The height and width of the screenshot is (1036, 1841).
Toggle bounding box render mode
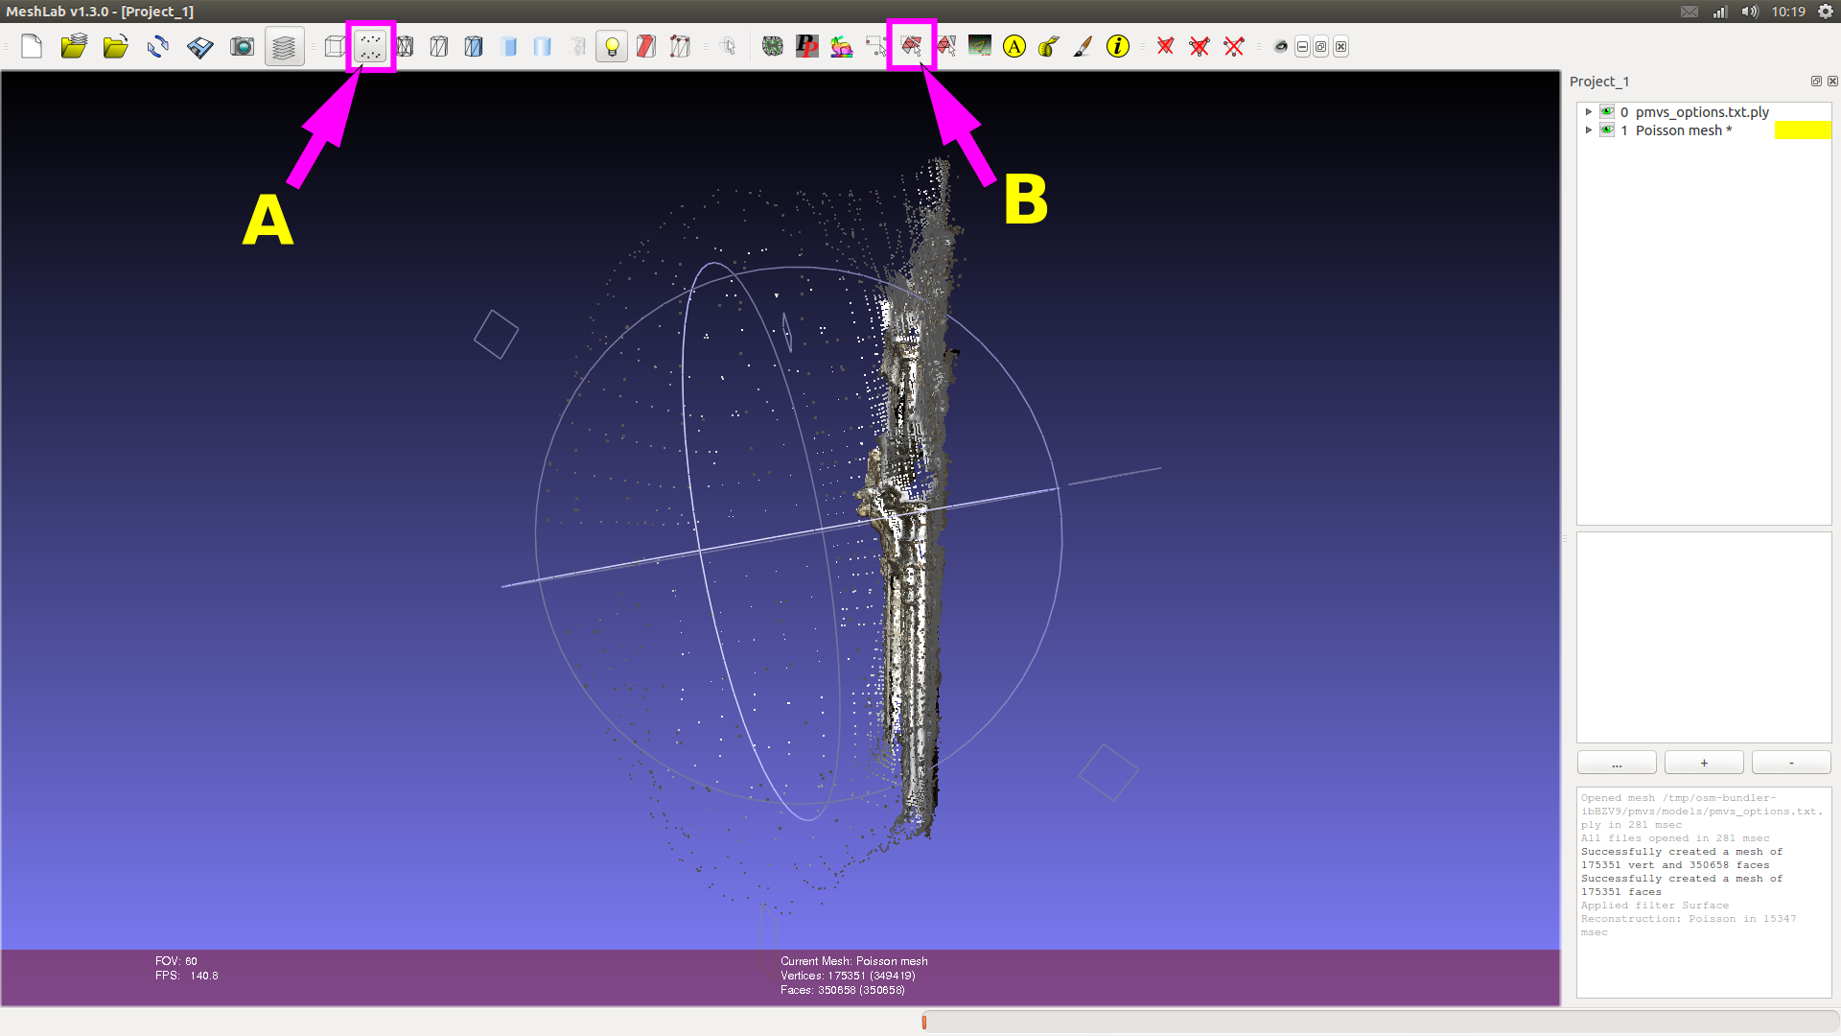335,46
